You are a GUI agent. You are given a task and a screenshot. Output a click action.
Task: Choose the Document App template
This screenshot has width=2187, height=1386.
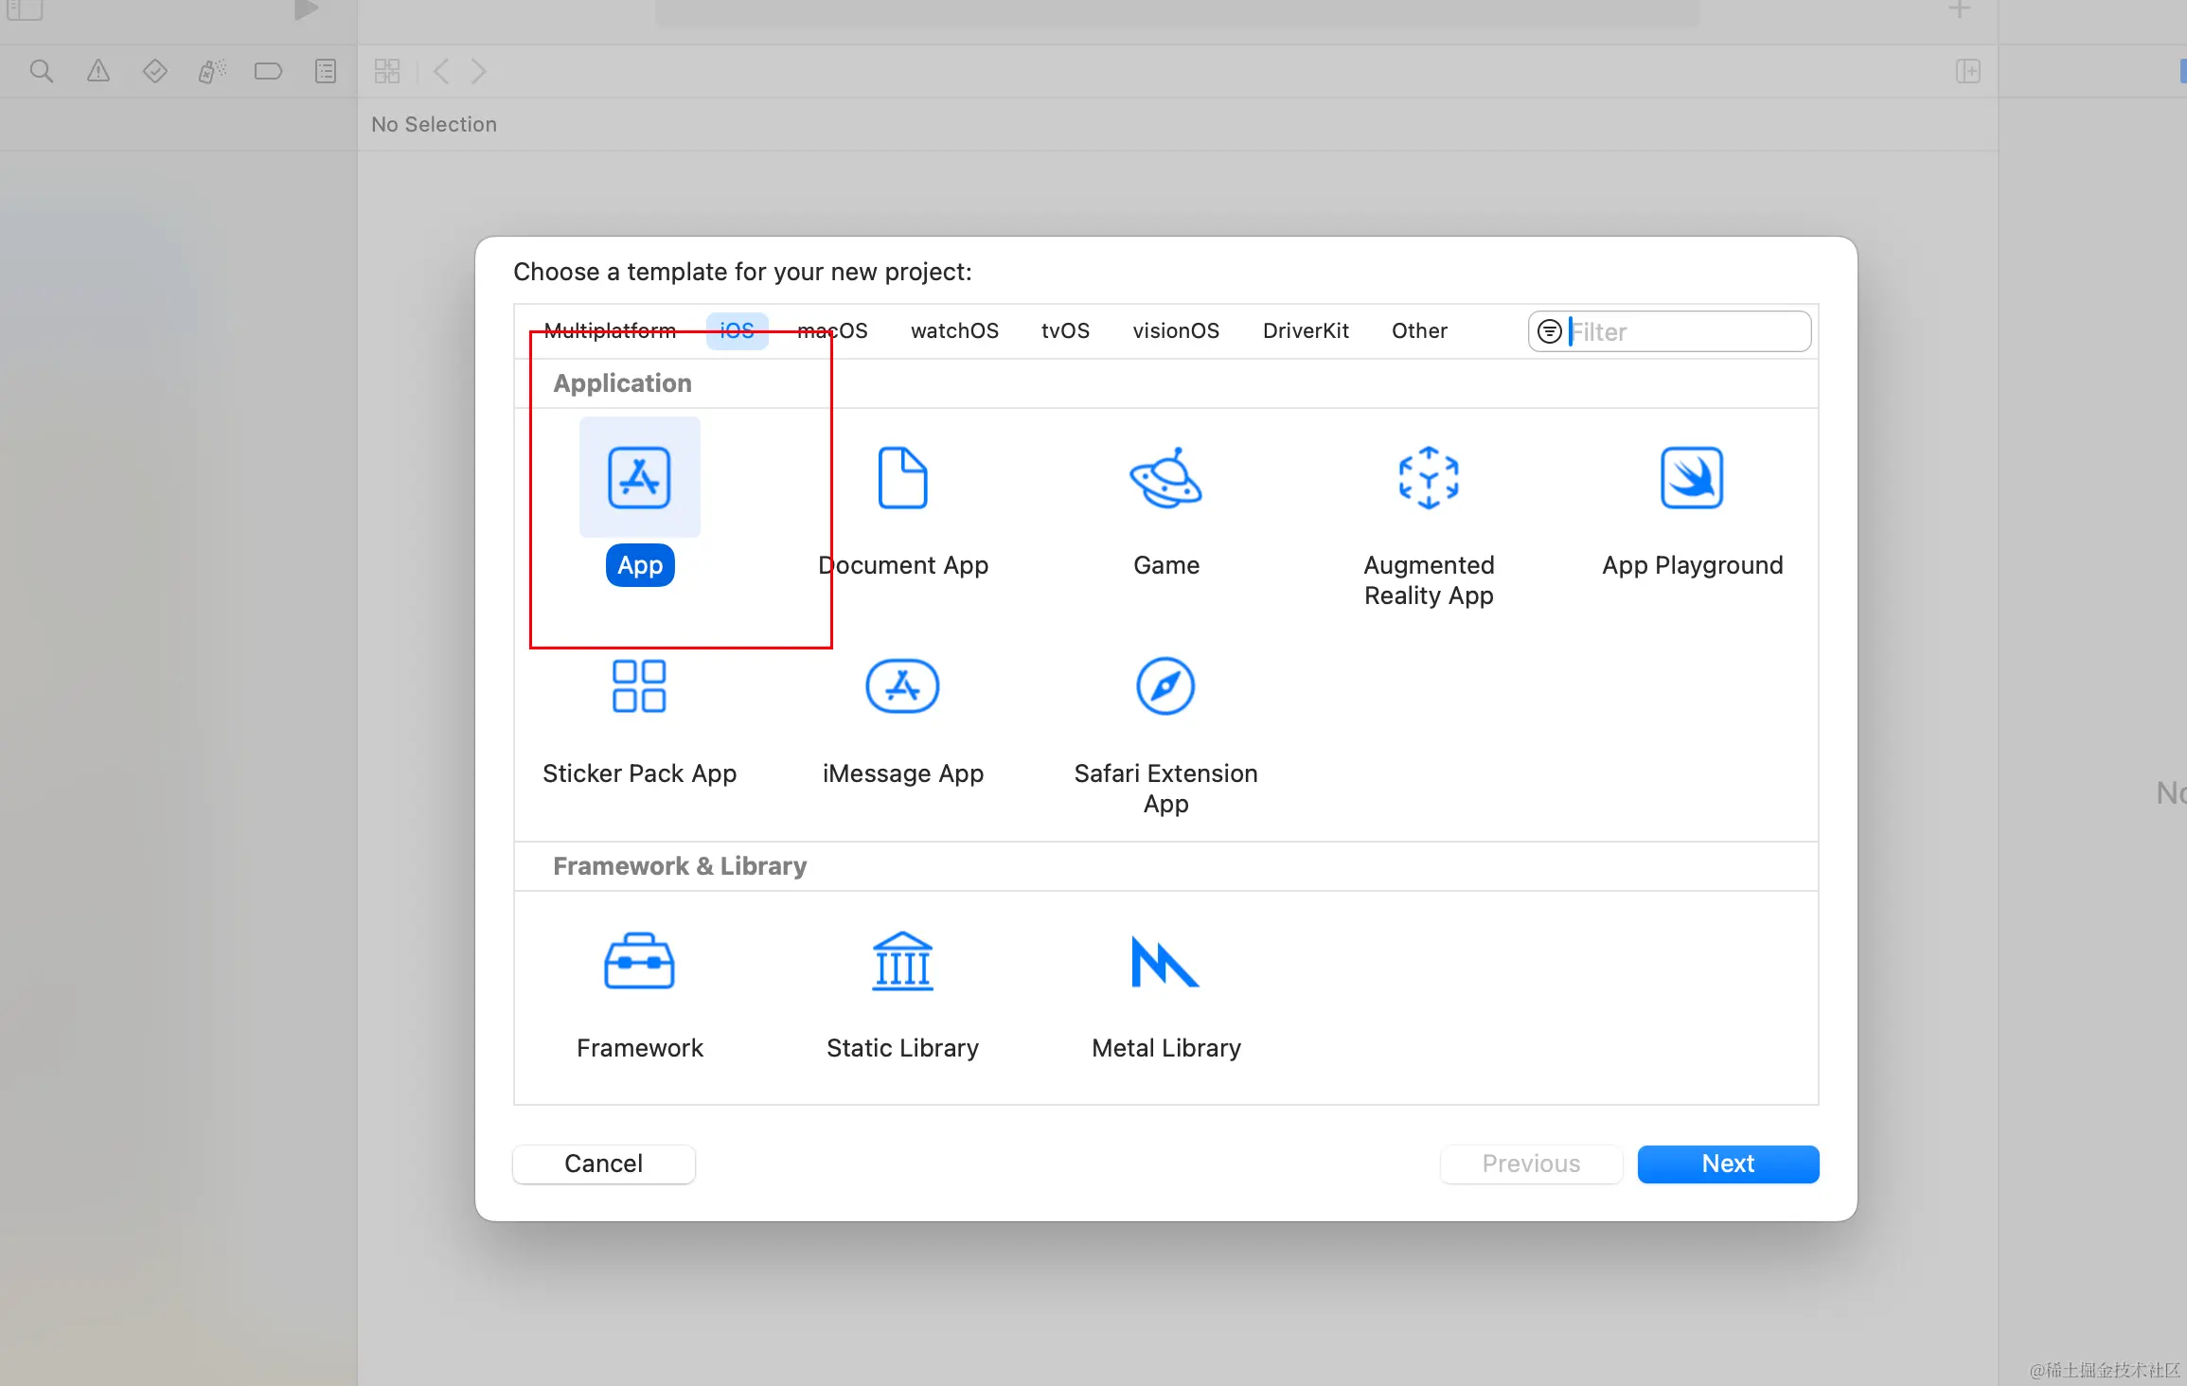(902, 478)
